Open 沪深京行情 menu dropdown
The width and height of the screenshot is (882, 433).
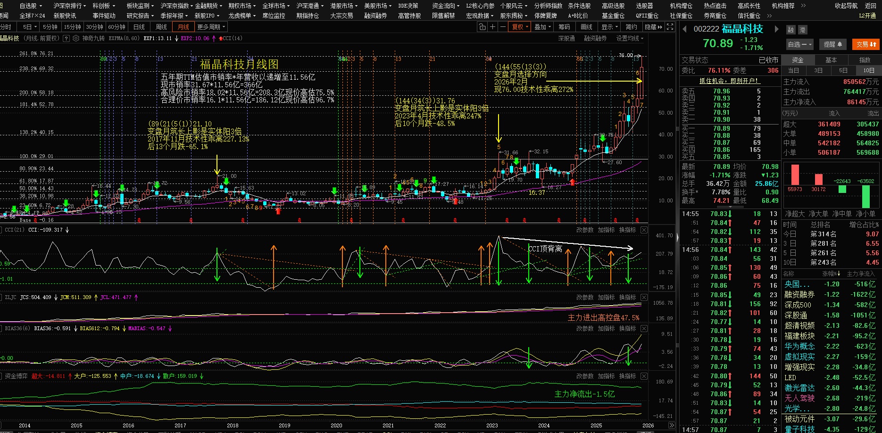pyautogui.click(x=70, y=6)
